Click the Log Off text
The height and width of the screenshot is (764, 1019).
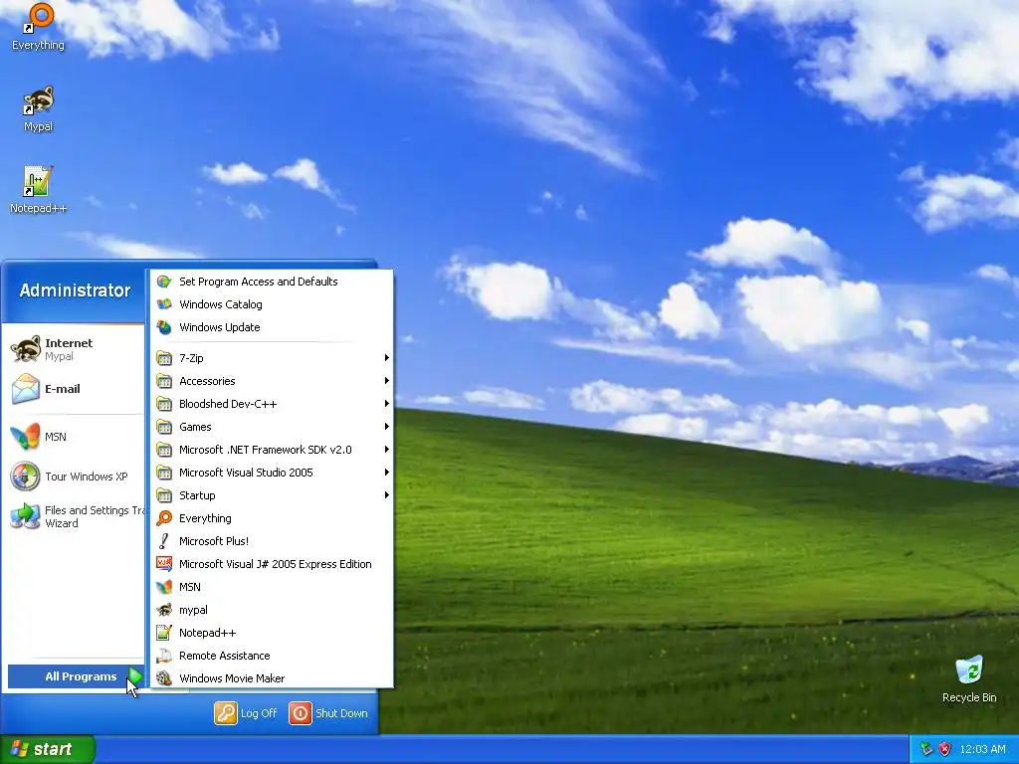coord(259,713)
